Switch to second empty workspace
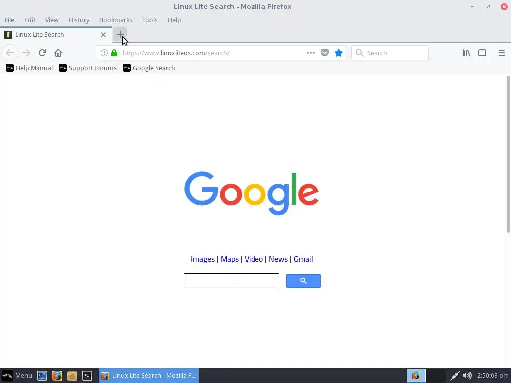511x383 pixels. pyautogui.click(x=436, y=375)
